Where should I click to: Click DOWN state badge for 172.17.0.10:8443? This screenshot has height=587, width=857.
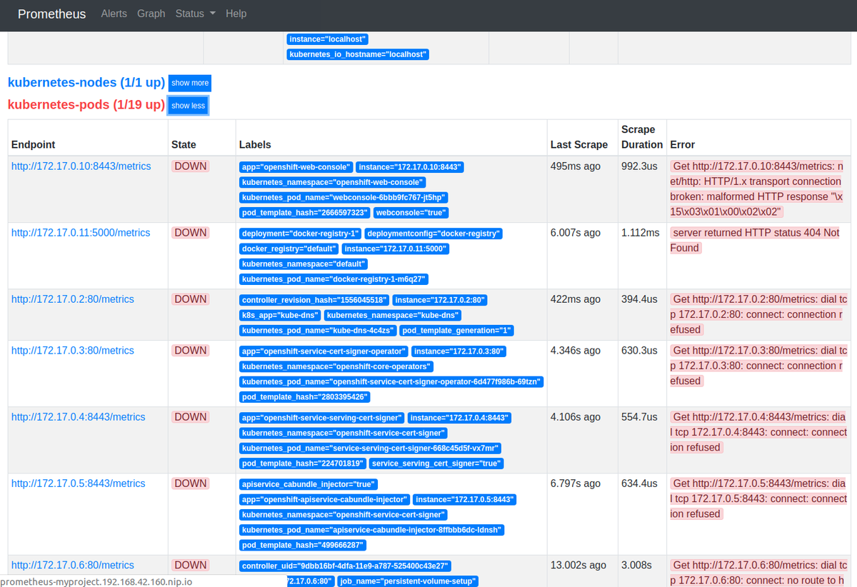[x=191, y=166]
